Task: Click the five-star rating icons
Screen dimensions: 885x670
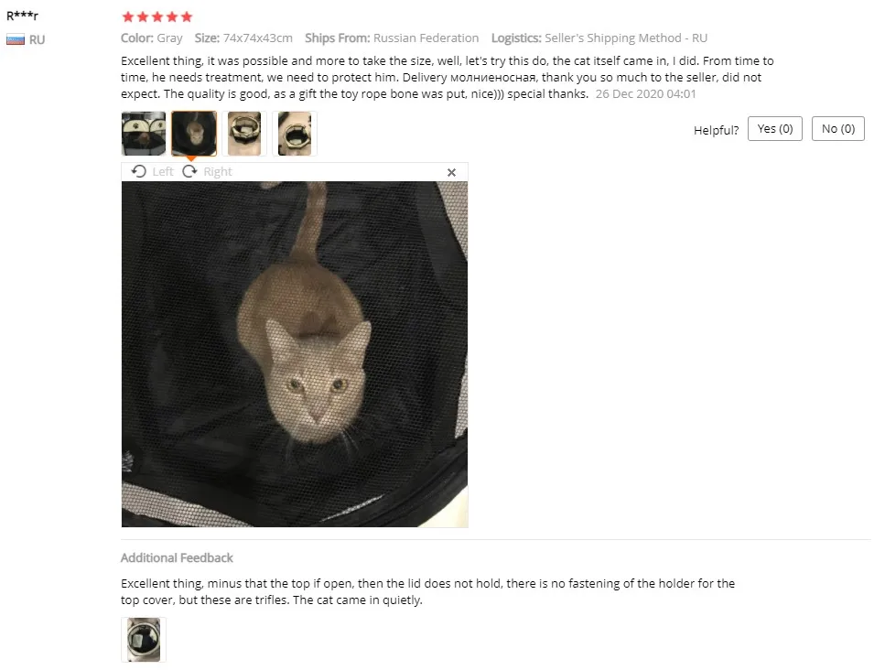Action: [x=157, y=17]
